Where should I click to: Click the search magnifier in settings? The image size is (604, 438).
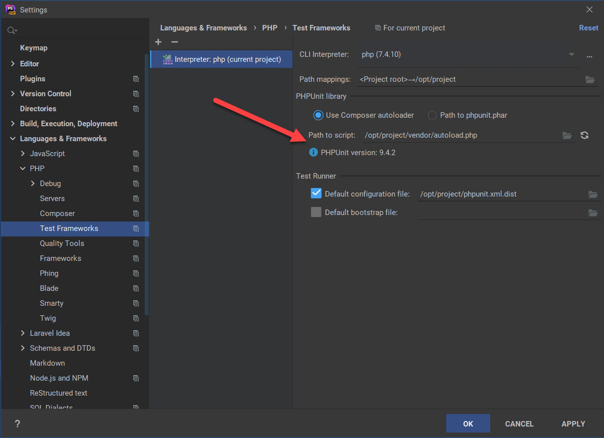pyautogui.click(x=11, y=31)
